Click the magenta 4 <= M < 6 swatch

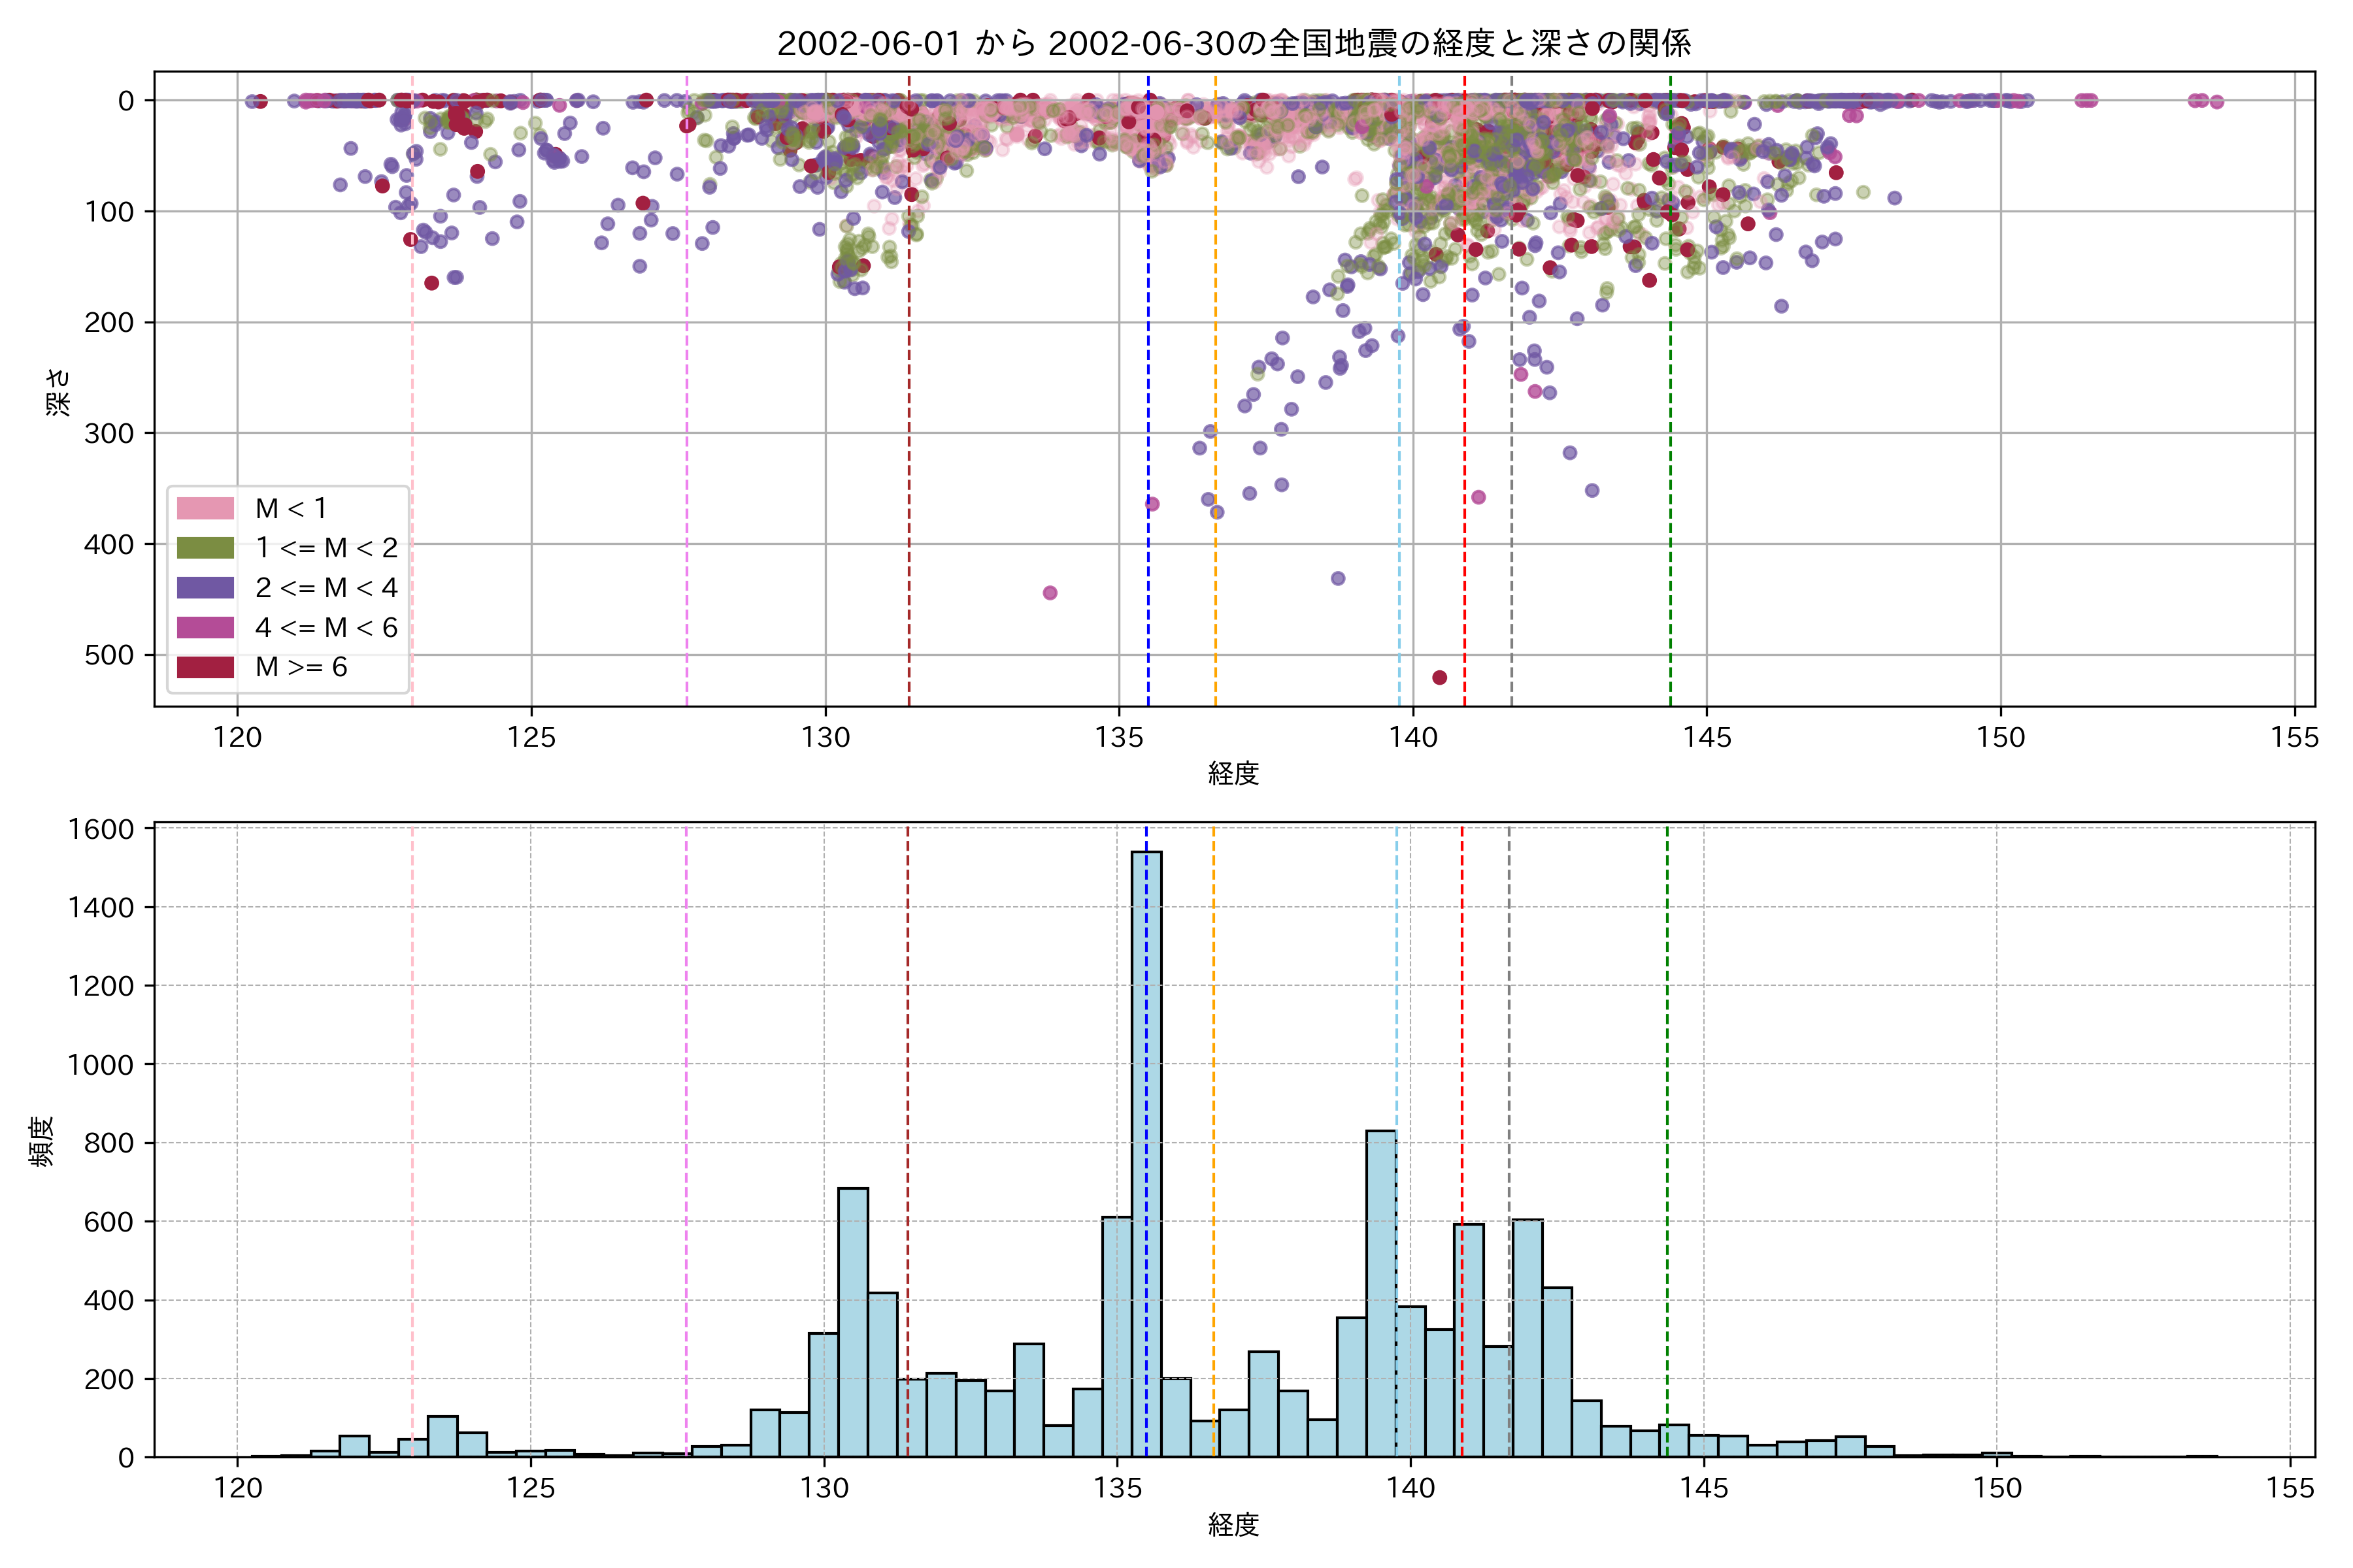(x=205, y=627)
